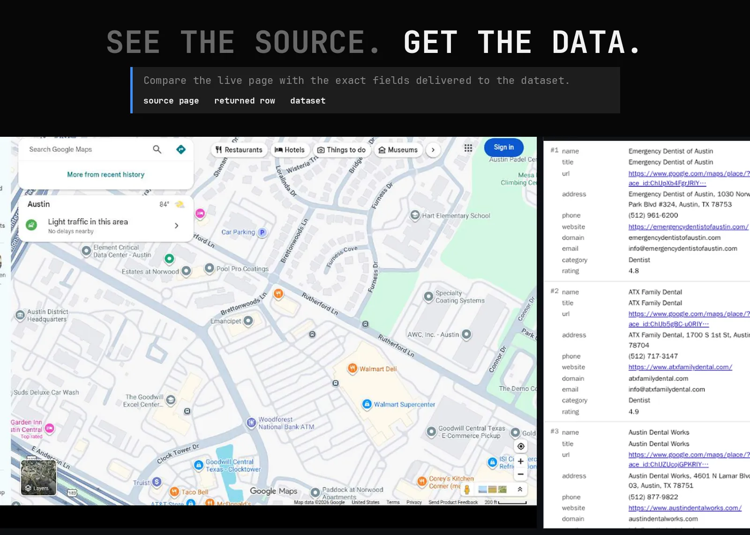The width and height of the screenshot is (750, 535).
Task: Select the Things to do chip
Action: [342, 150]
